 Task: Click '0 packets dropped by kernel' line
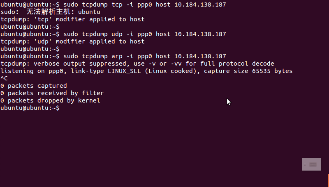[x=50, y=100]
